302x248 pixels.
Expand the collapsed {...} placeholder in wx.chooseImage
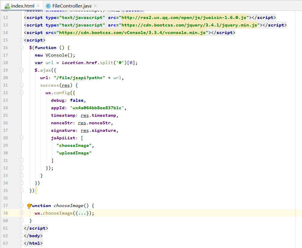pyautogui.click(x=82, y=213)
